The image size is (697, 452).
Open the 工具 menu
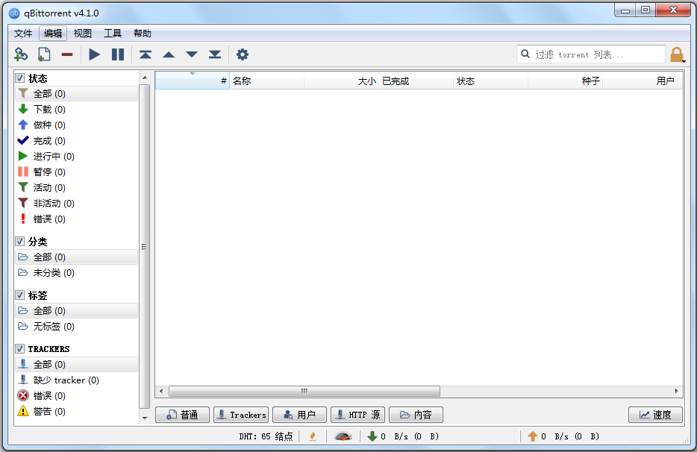(113, 34)
